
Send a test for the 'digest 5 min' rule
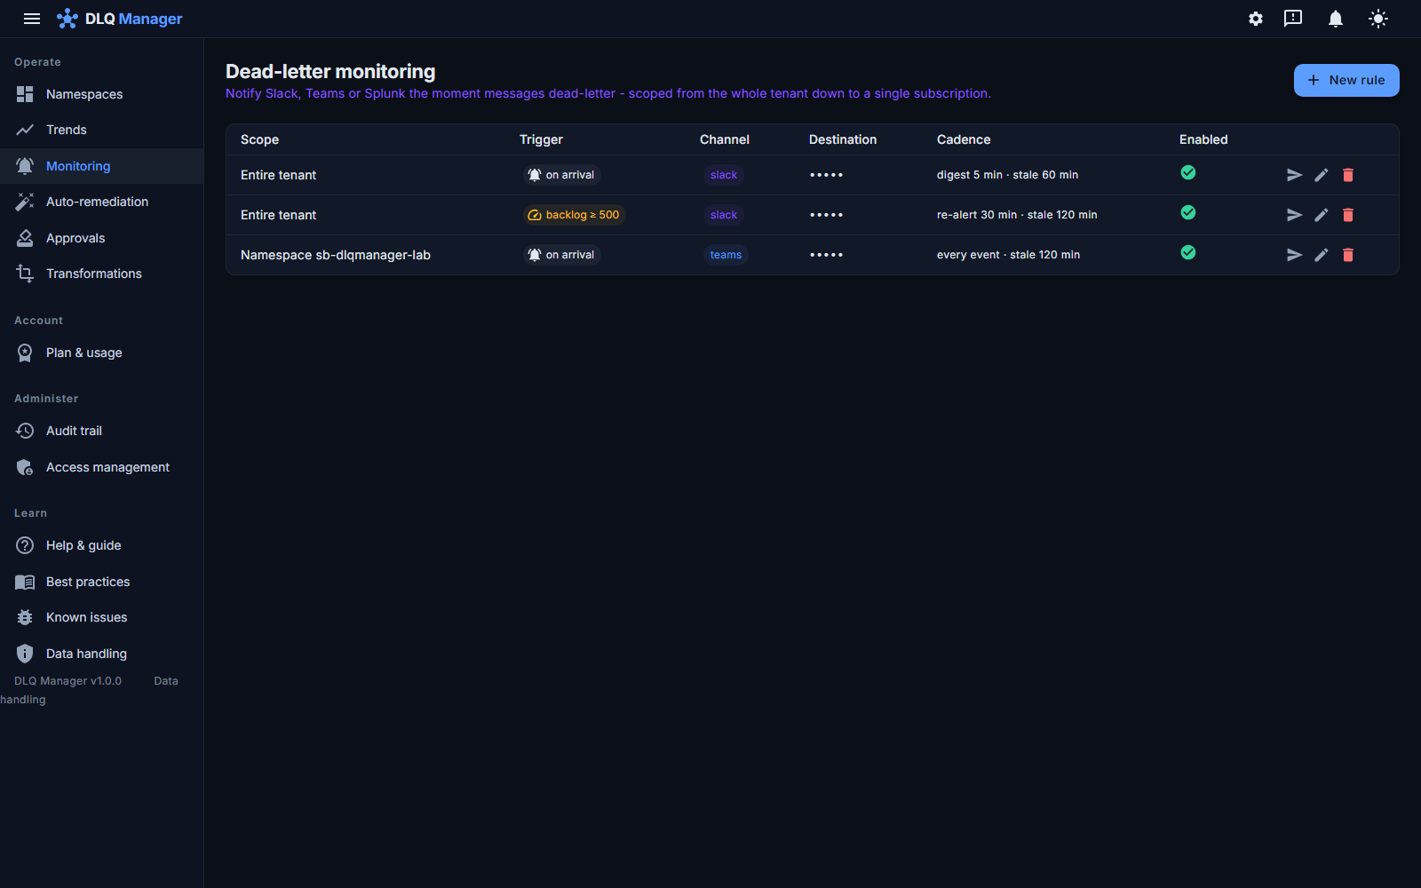[x=1295, y=175]
